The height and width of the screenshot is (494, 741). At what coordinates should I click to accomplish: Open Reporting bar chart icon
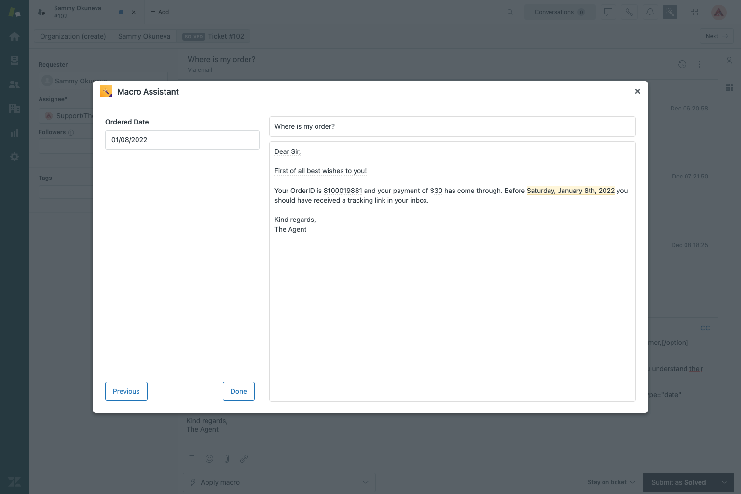coord(14,133)
